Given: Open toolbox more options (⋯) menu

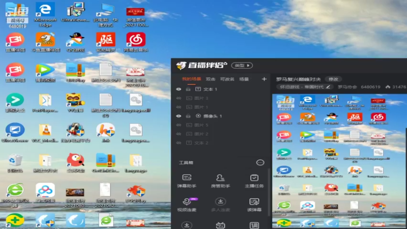Looking at the screenshot, I should pyautogui.click(x=260, y=162).
